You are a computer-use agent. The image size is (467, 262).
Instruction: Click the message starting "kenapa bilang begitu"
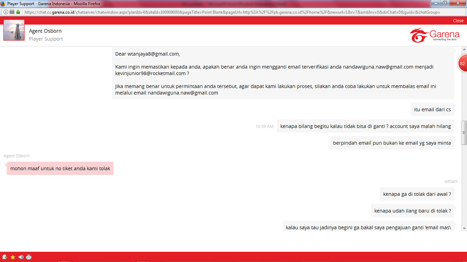(366, 126)
